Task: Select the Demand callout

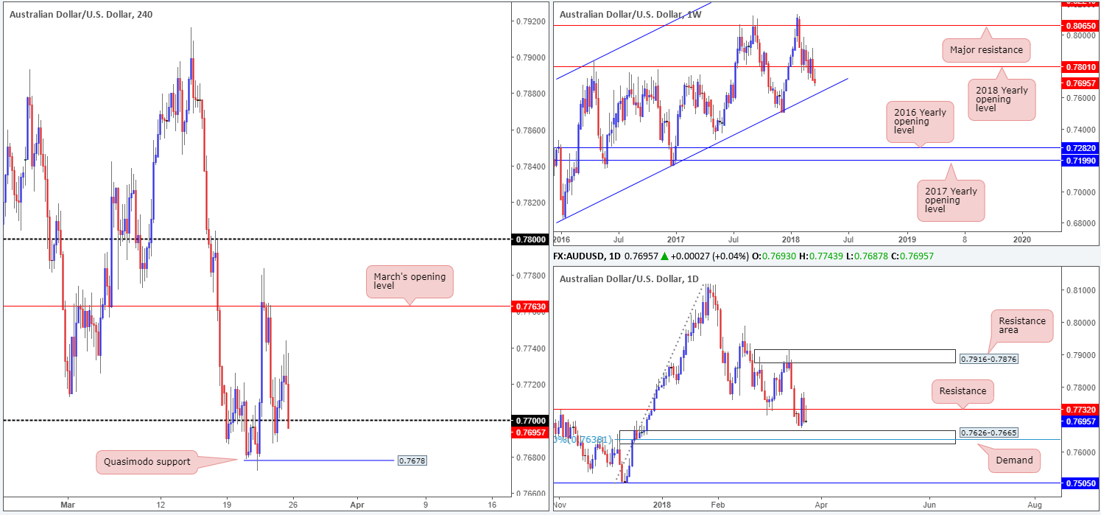Action: point(1016,460)
